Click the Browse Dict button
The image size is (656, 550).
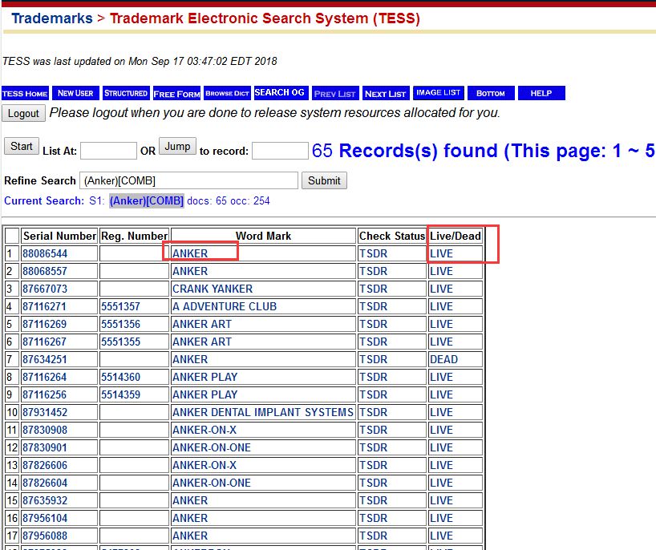[x=227, y=93]
